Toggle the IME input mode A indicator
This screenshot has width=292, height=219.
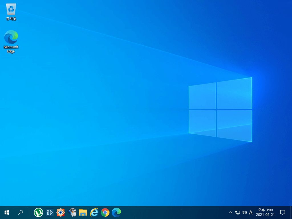[x=251, y=212]
